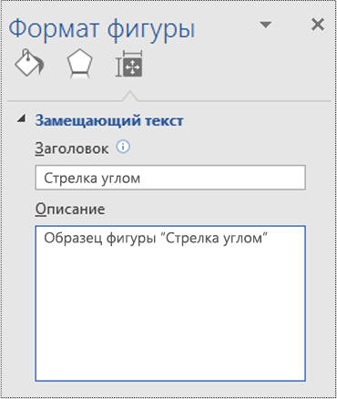Collapse the Замещающий текст section triangle
This screenshot has height=399, width=337.
(22, 118)
